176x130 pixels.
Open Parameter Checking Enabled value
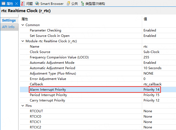150,30
